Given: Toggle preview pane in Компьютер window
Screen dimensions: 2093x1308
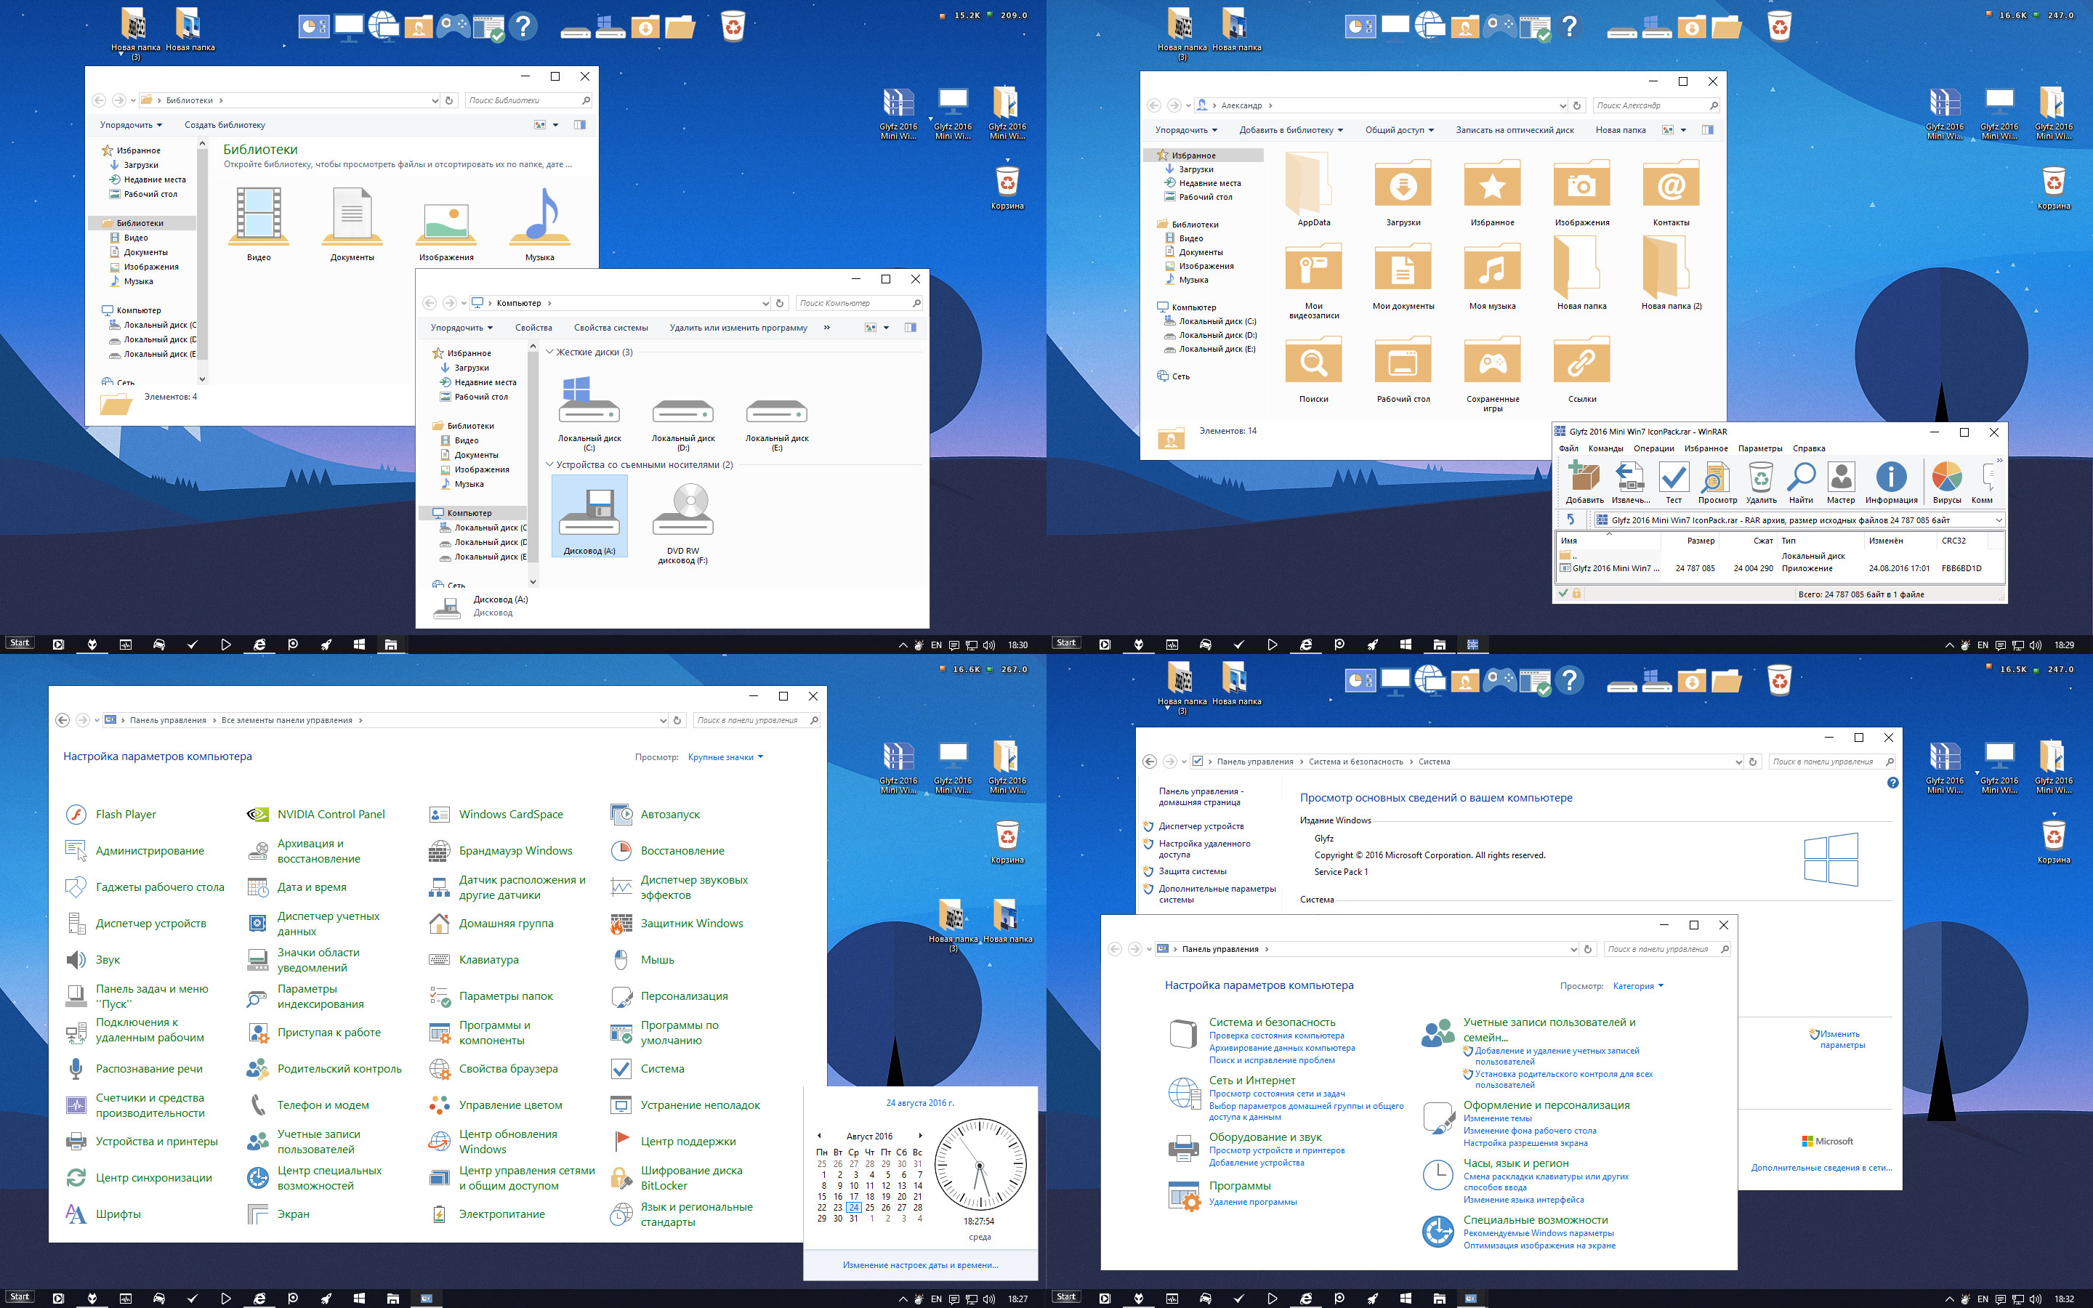Looking at the screenshot, I should pos(910,327).
